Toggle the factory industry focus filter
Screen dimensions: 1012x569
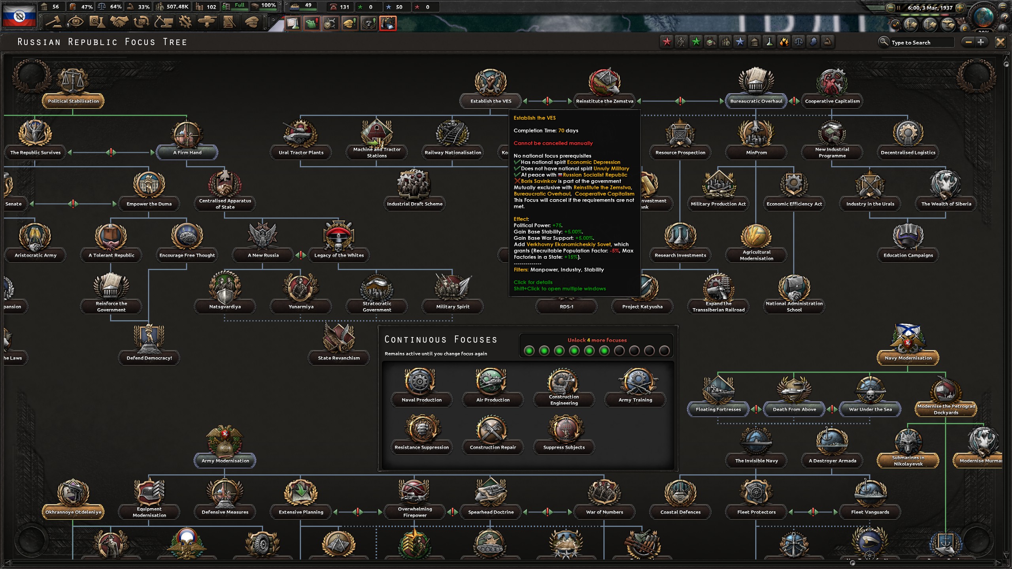(711, 42)
